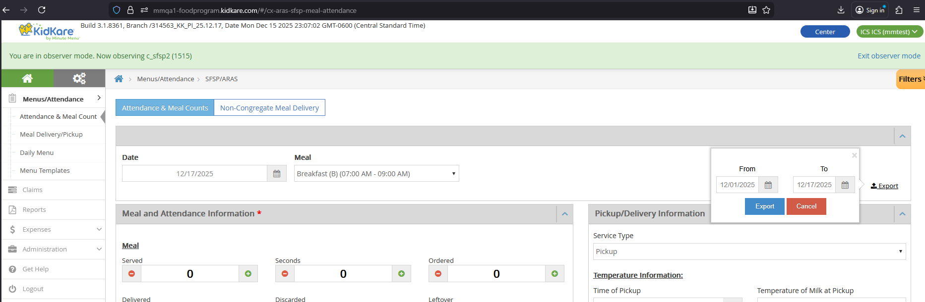
Task: Click the breadcrumb home icon
Action: (x=119, y=79)
